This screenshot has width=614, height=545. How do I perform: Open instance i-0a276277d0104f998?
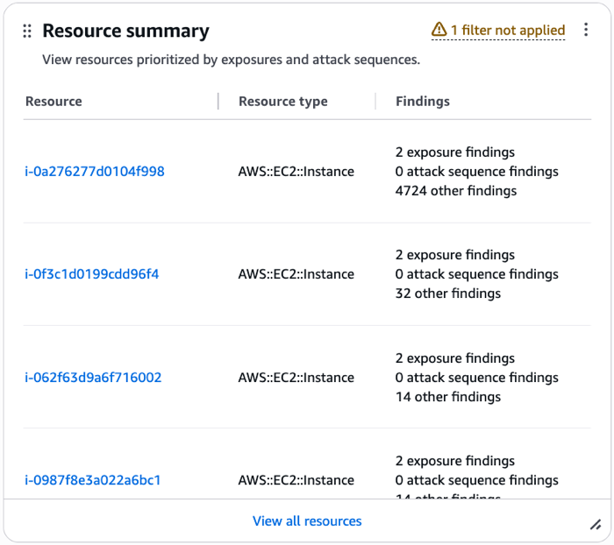tap(95, 172)
